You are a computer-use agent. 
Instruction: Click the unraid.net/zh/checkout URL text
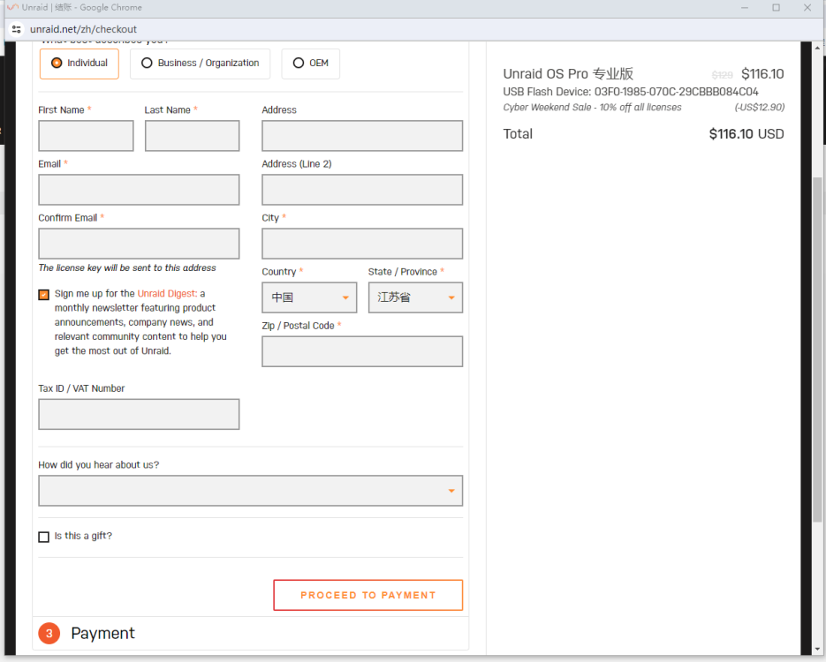83,29
